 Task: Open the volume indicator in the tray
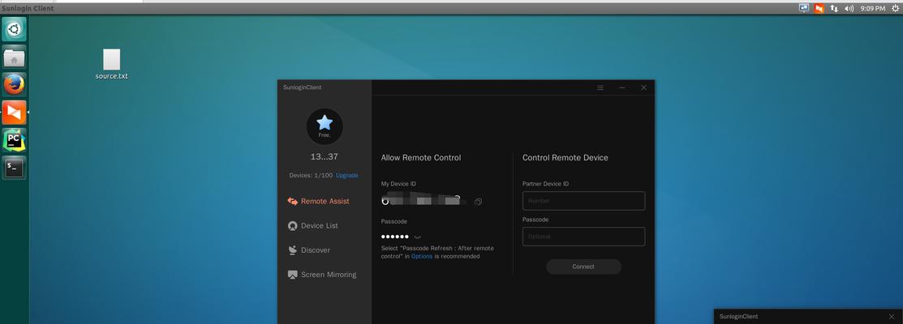(x=849, y=9)
